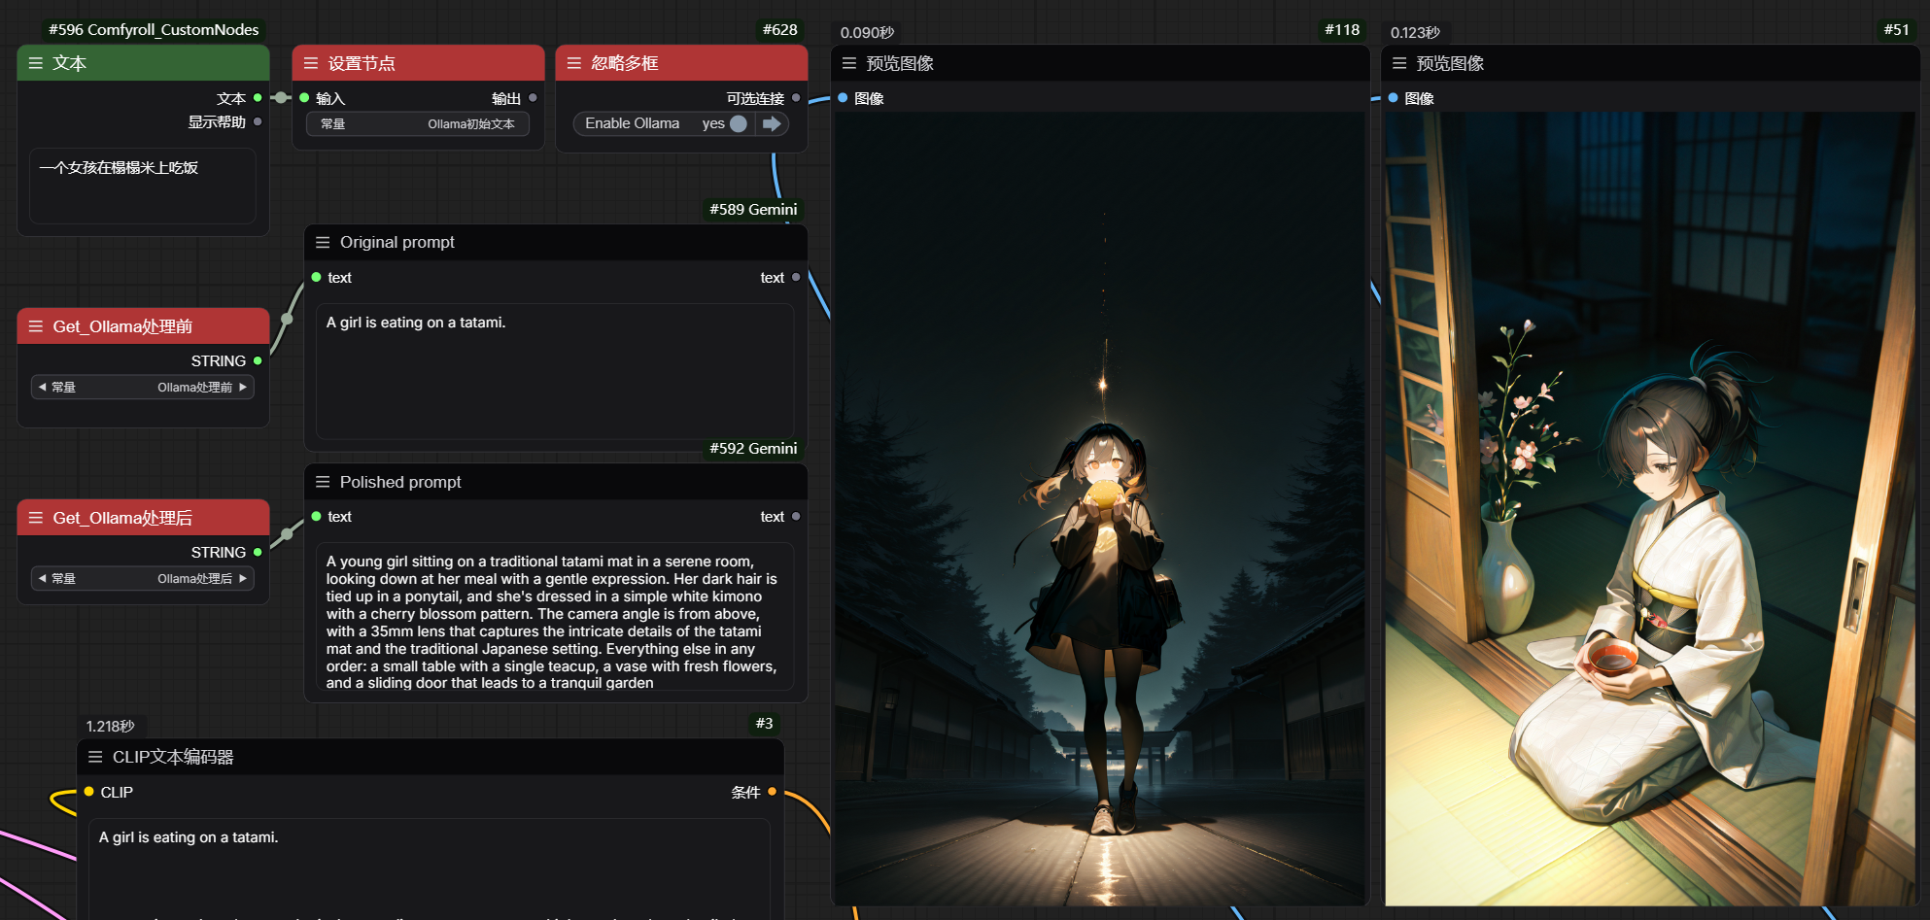
Task: Open menu icon of 预览图像 node #51
Action: 1399,63
